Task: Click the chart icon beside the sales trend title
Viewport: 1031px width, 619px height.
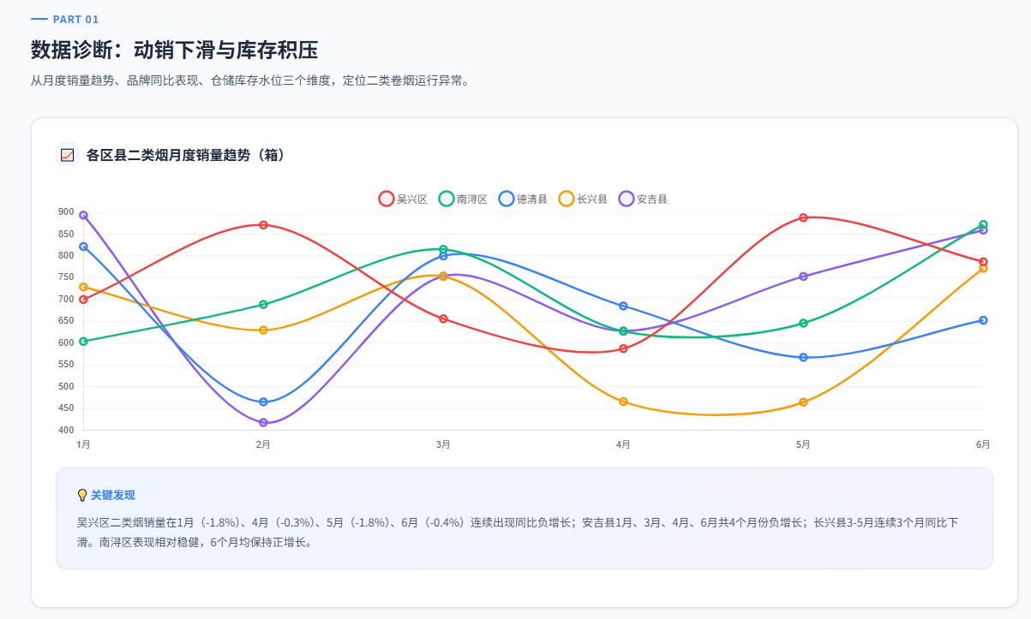Action: click(67, 155)
